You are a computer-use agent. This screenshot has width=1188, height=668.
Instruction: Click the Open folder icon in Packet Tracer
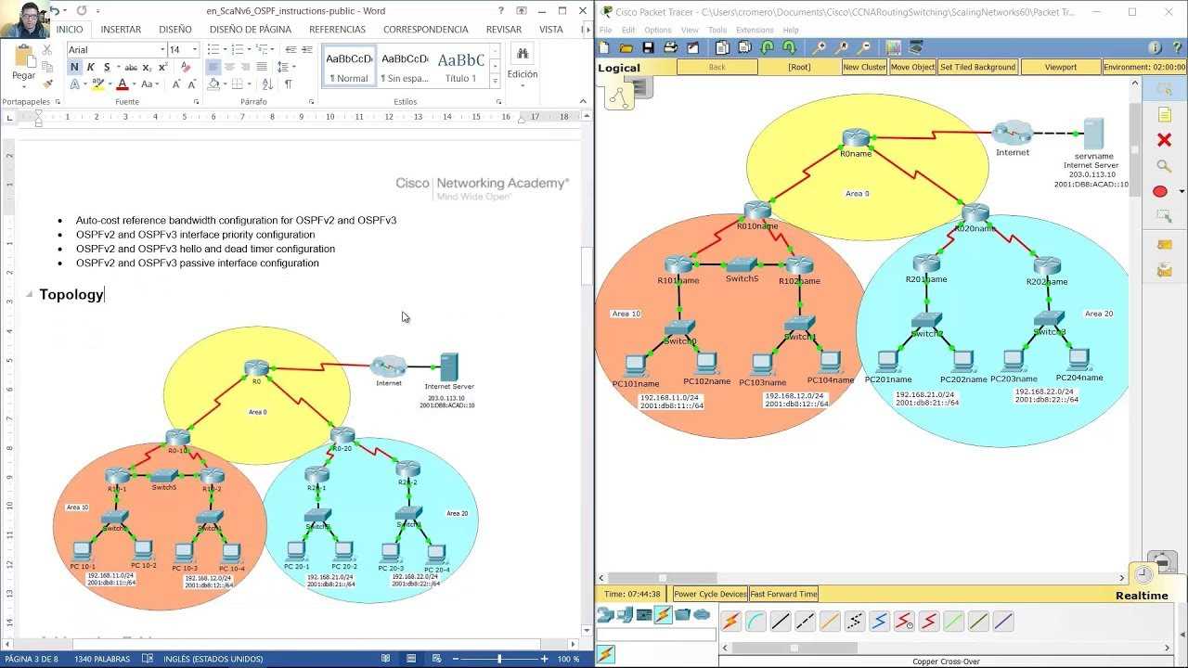[x=626, y=47]
